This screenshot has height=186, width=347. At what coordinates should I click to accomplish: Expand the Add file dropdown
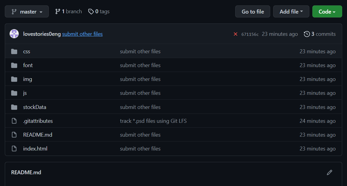point(291,12)
